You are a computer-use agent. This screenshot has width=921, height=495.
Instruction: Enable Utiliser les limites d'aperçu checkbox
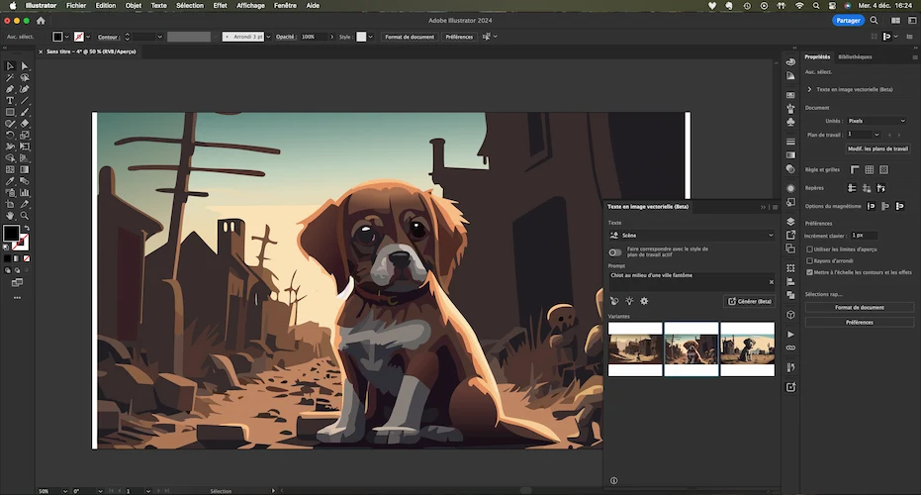click(x=809, y=249)
